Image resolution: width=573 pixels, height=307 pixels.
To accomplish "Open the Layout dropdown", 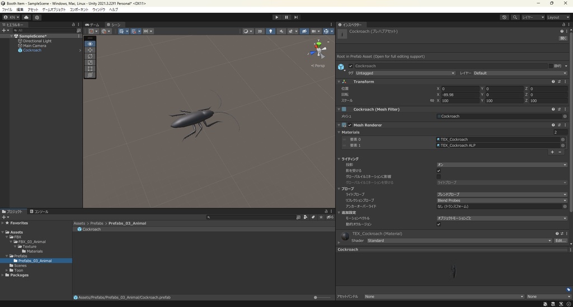I will 557,17.
